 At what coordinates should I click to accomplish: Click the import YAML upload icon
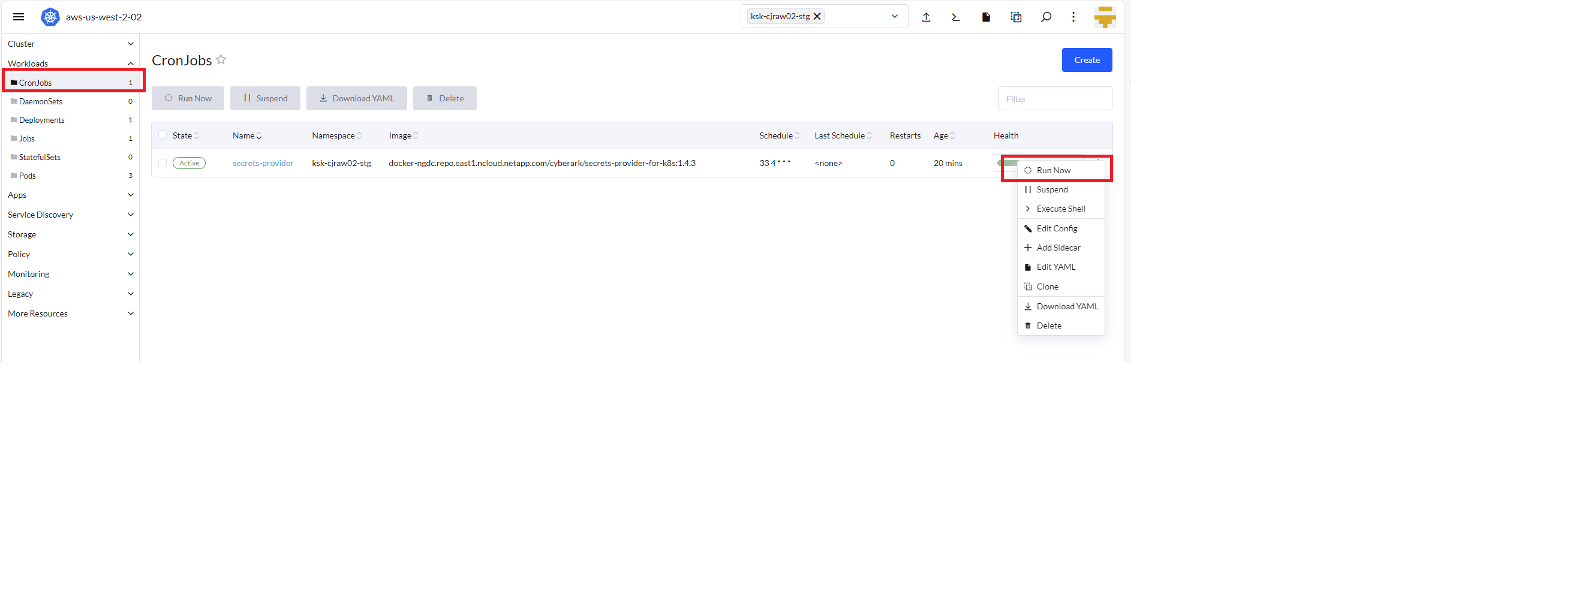[x=926, y=17]
